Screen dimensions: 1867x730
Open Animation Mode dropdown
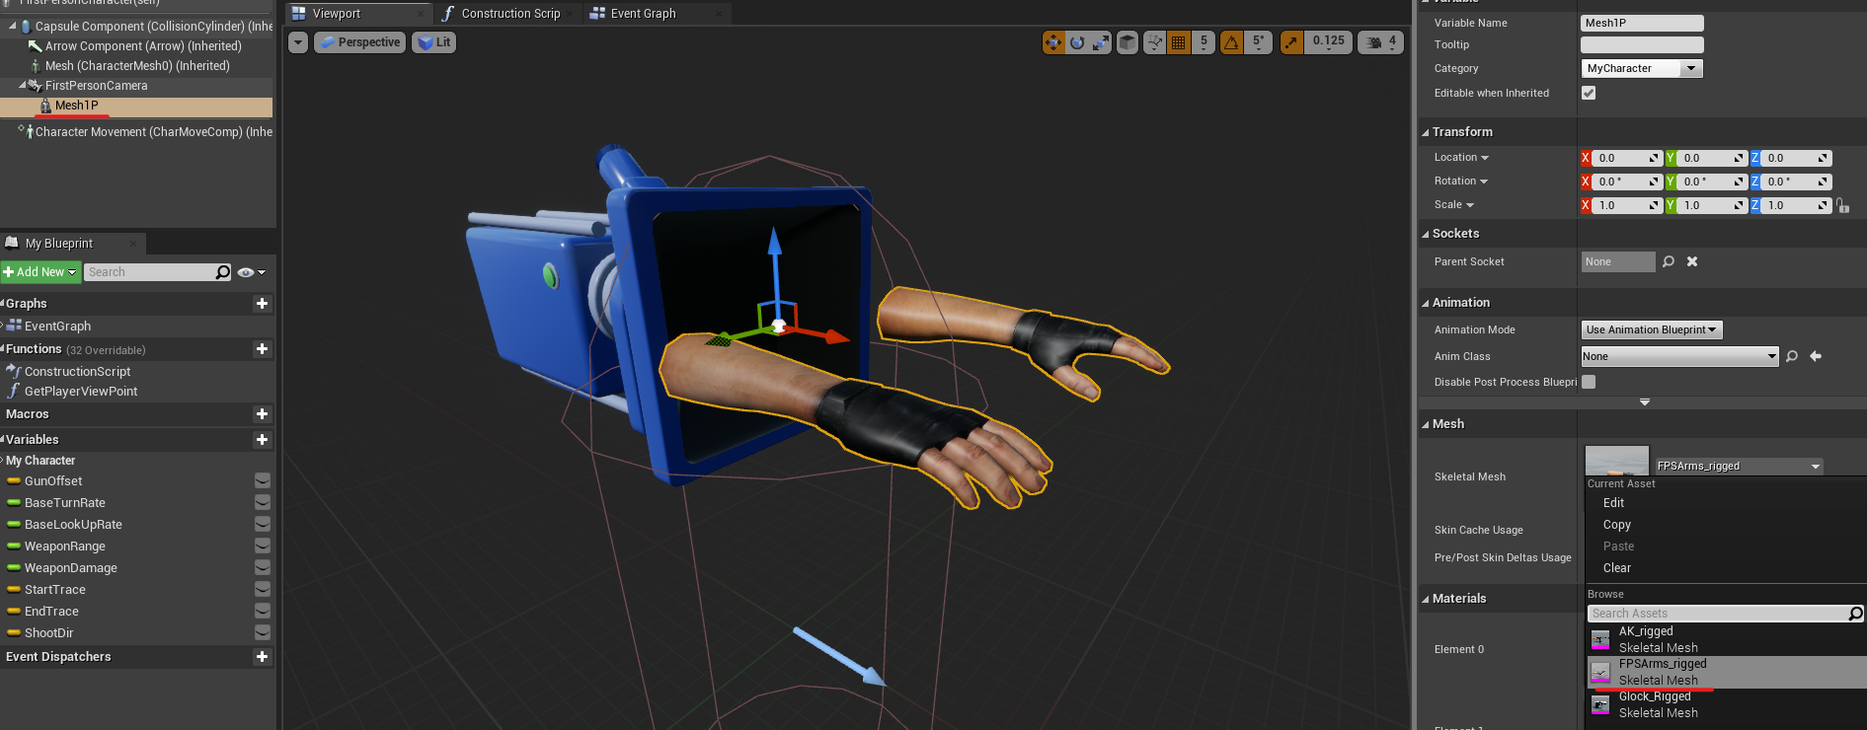point(1652,330)
